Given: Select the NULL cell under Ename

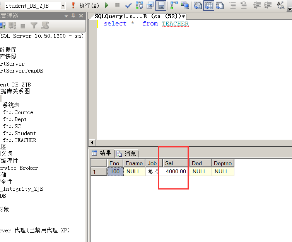Looking at the screenshot, I should 134,171.
